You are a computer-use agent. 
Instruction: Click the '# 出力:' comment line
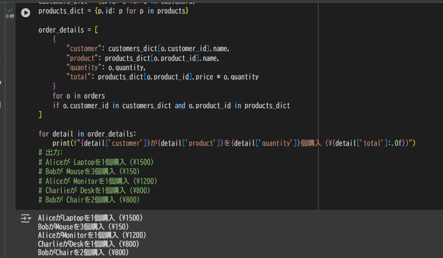(51, 153)
